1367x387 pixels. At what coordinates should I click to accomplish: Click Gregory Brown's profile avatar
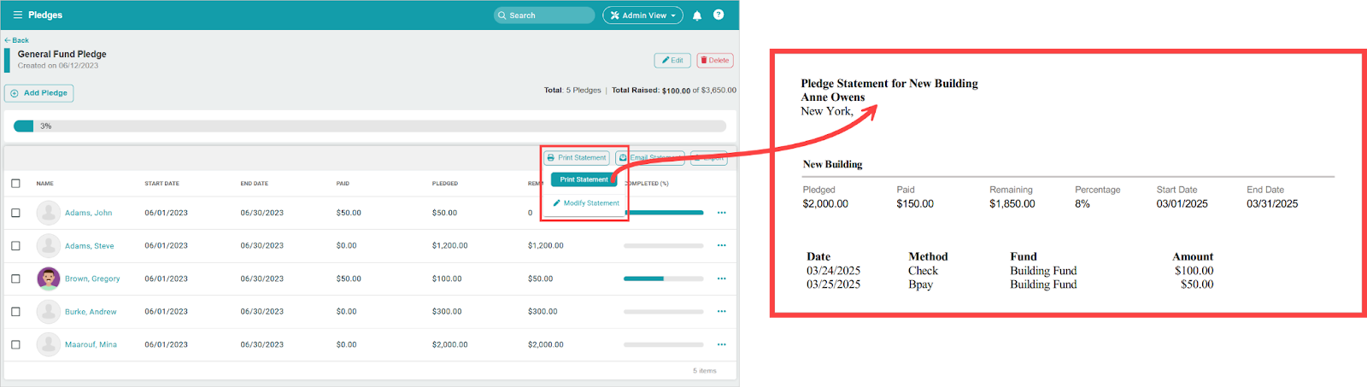pyautogui.click(x=49, y=279)
